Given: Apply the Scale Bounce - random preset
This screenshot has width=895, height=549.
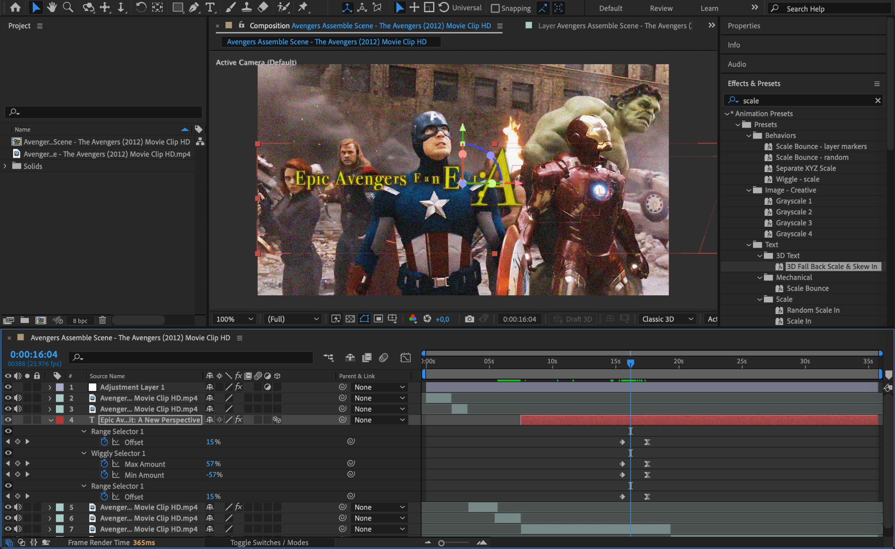Looking at the screenshot, I should click(812, 157).
